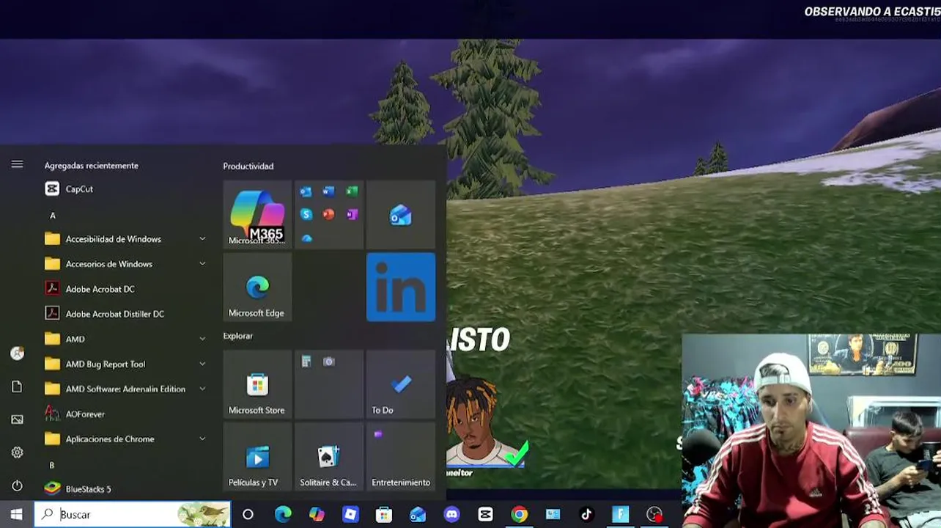
Task: Open Documents from Start sidebar
Action: [17, 386]
